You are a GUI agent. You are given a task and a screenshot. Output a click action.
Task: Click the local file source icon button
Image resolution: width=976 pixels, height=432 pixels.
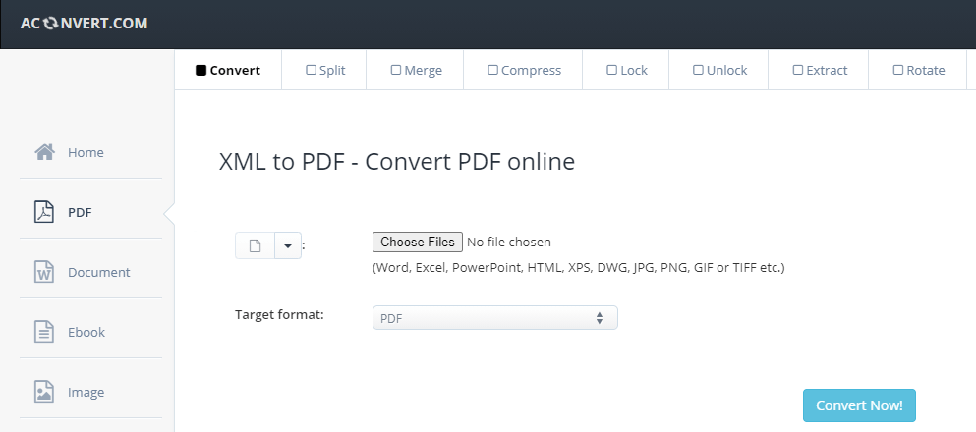pyautogui.click(x=255, y=245)
